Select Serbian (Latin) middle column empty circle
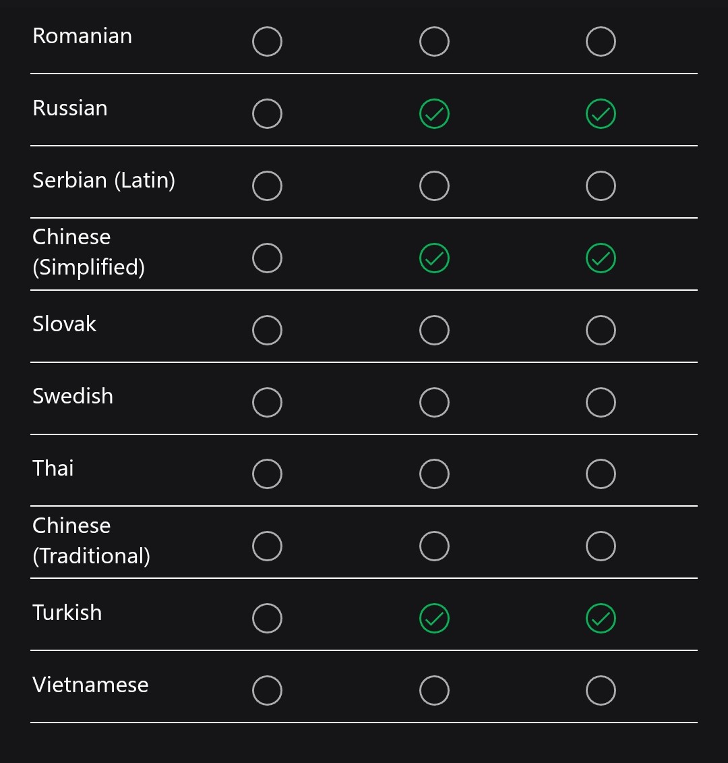The width and height of the screenshot is (728, 763). click(434, 186)
